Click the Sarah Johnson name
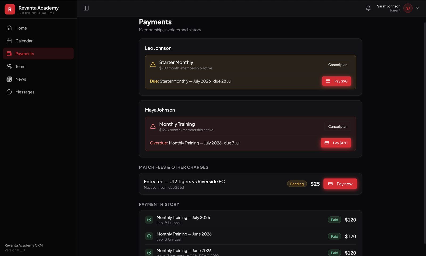Viewport: 426px width, 256px height. [388, 6]
